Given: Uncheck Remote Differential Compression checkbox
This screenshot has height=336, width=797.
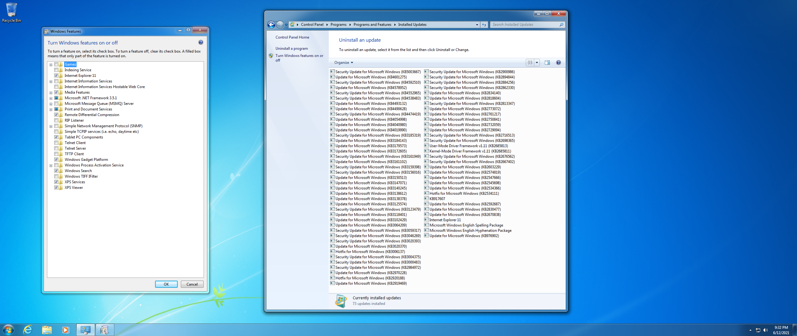Looking at the screenshot, I should click(56, 115).
